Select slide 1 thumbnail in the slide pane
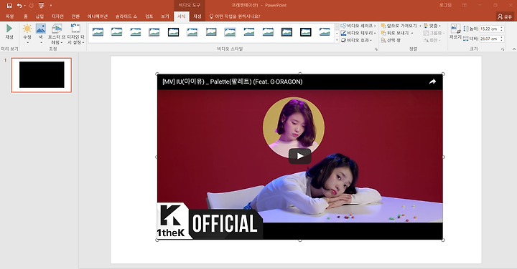The width and height of the screenshot is (517, 269). click(41, 75)
